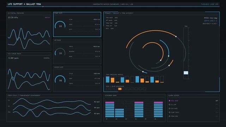This screenshot has width=226, height=127.
Task: Click the B6 scrubber column label
Action: tap(155, 119)
